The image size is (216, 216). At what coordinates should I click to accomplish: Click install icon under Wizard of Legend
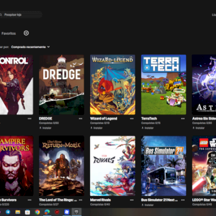[91, 128]
